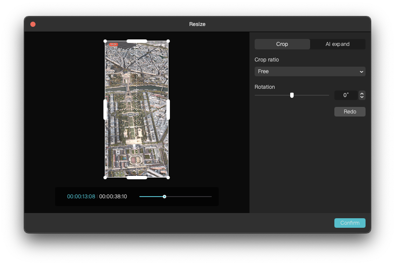395x265 pixels.
Task: Click the Redo button
Action: coord(350,112)
